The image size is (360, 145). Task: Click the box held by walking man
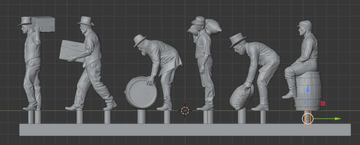coord(71,51)
